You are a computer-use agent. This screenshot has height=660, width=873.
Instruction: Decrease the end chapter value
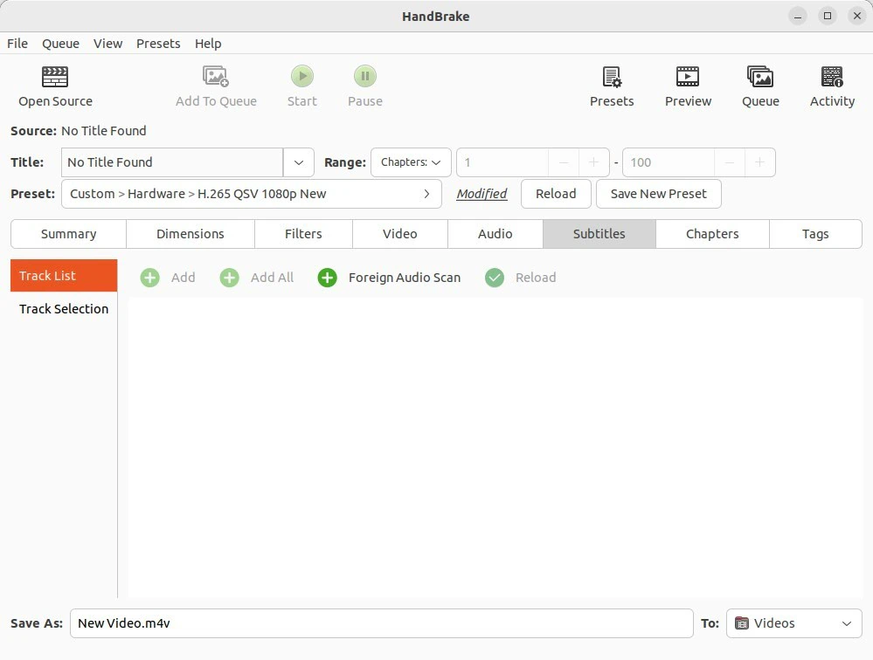[x=730, y=162]
